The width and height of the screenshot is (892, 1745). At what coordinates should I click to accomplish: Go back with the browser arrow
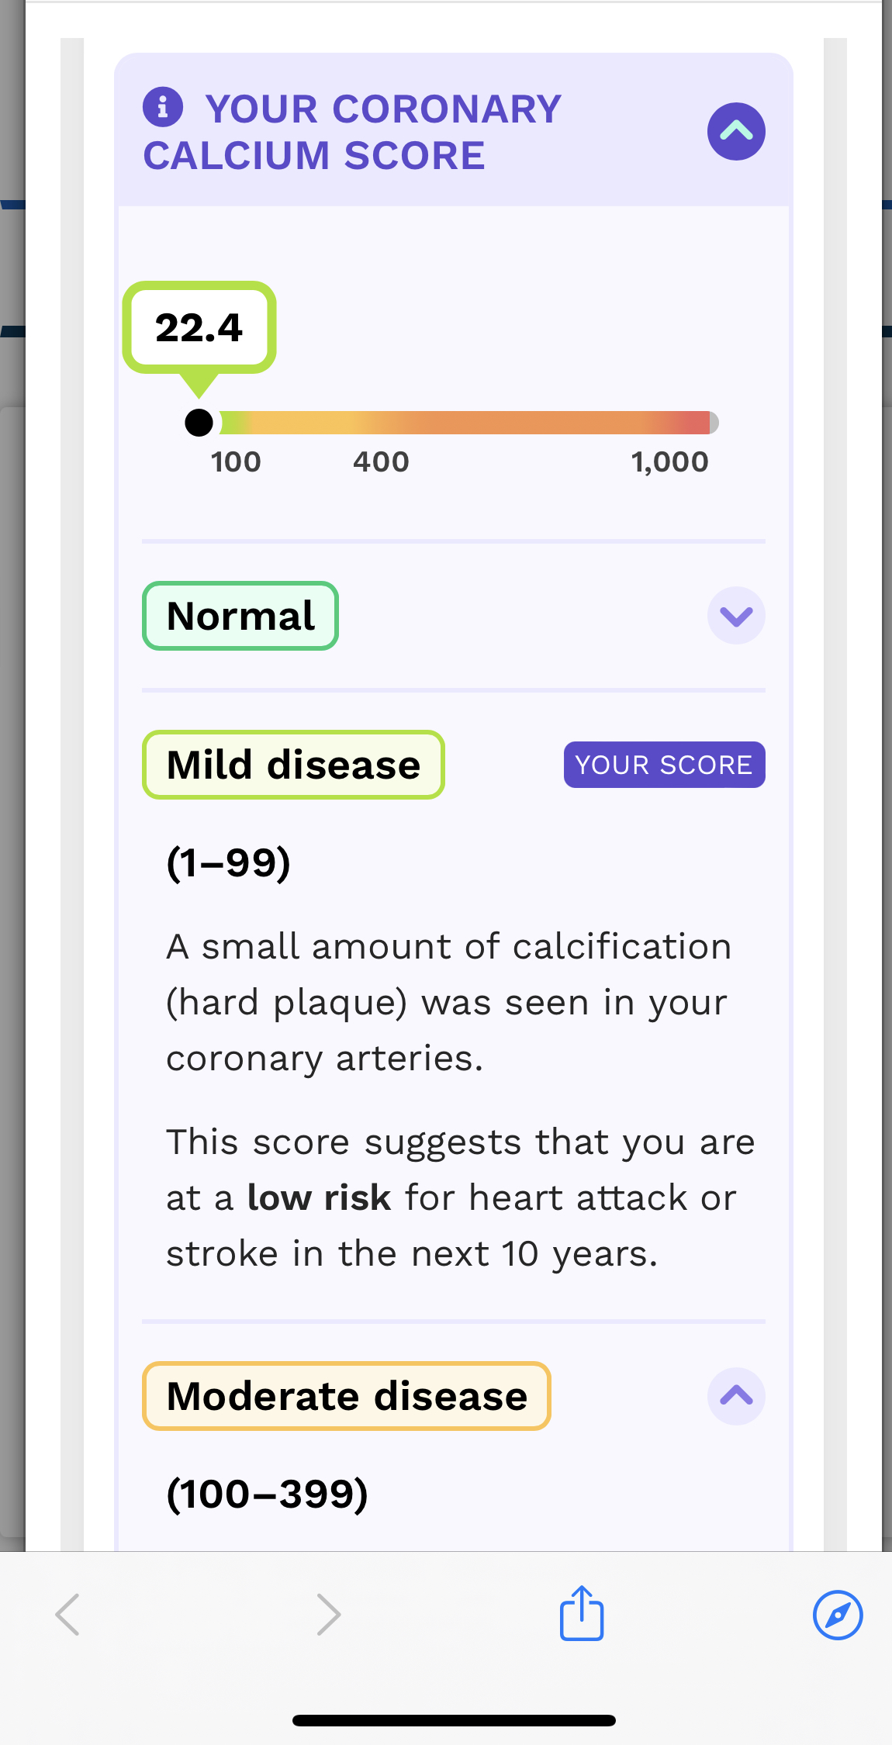(x=67, y=1615)
